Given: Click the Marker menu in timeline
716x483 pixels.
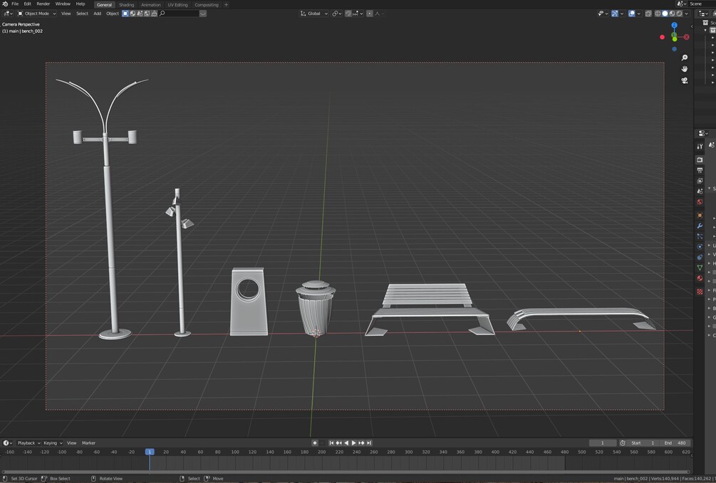Looking at the screenshot, I should [88, 443].
